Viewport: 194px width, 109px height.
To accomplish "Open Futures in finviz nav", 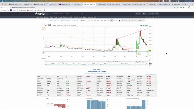I will pos(75,17).
